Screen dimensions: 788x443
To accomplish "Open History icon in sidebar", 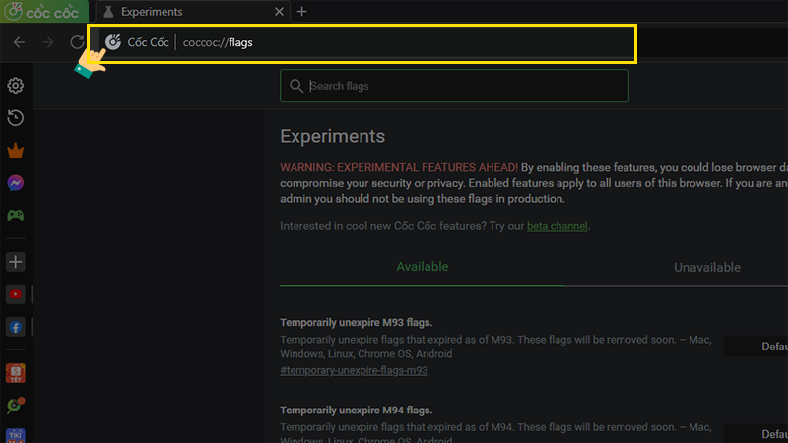I will 16,118.
